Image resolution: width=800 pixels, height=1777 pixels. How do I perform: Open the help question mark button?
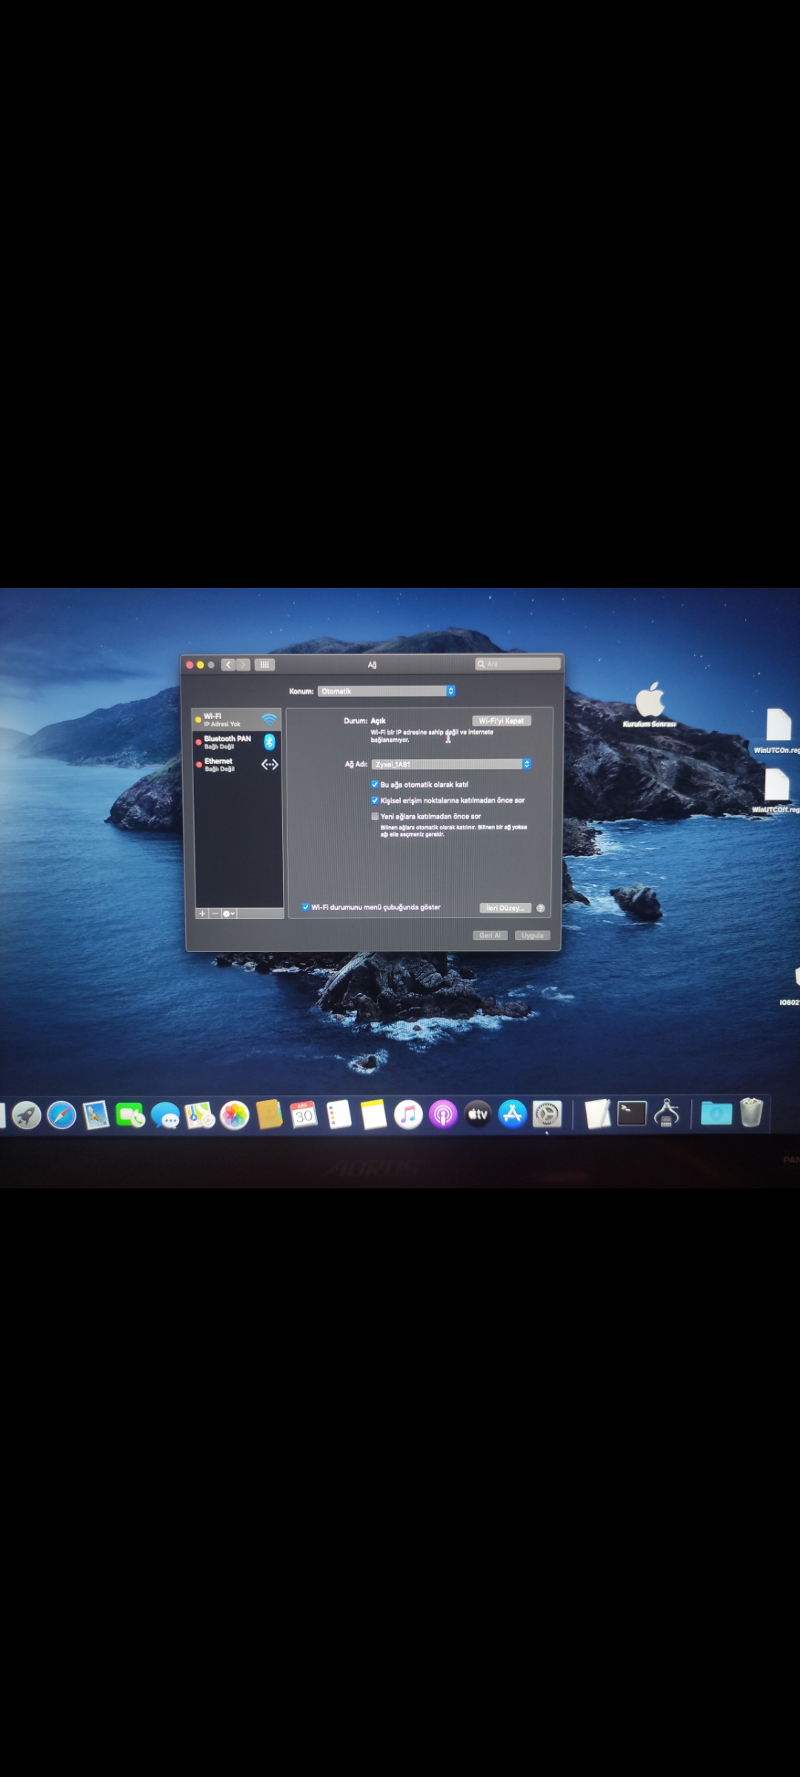pos(541,908)
